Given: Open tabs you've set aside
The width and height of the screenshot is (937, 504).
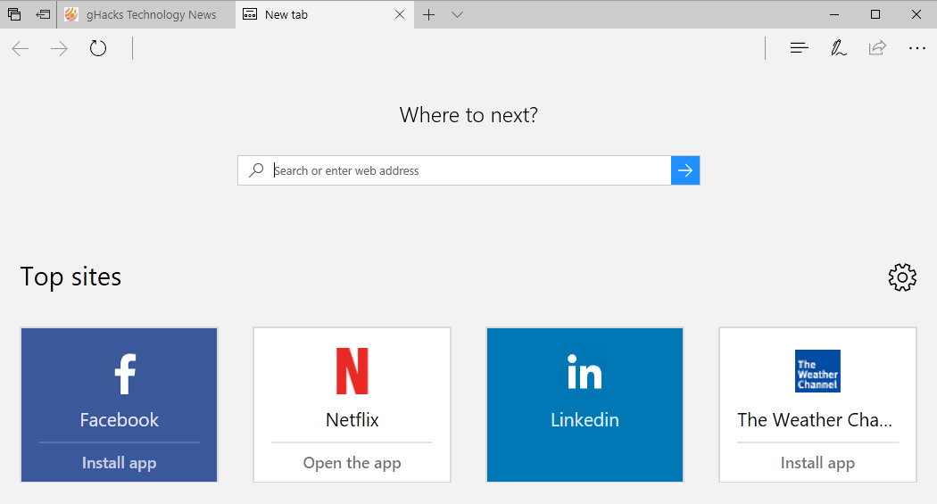Looking at the screenshot, I should point(14,14).
